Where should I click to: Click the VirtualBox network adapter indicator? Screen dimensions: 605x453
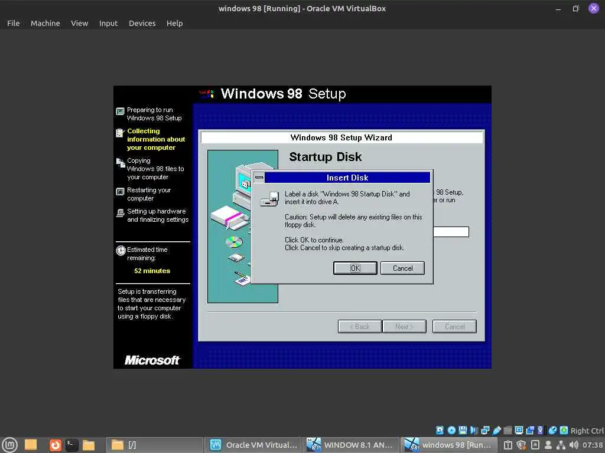[x=486, y=430]
